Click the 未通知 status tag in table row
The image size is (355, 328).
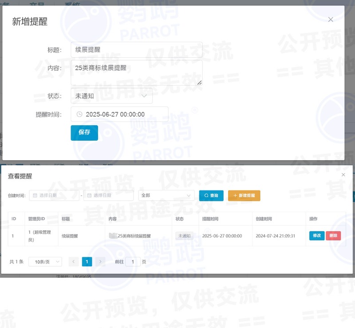184,236
